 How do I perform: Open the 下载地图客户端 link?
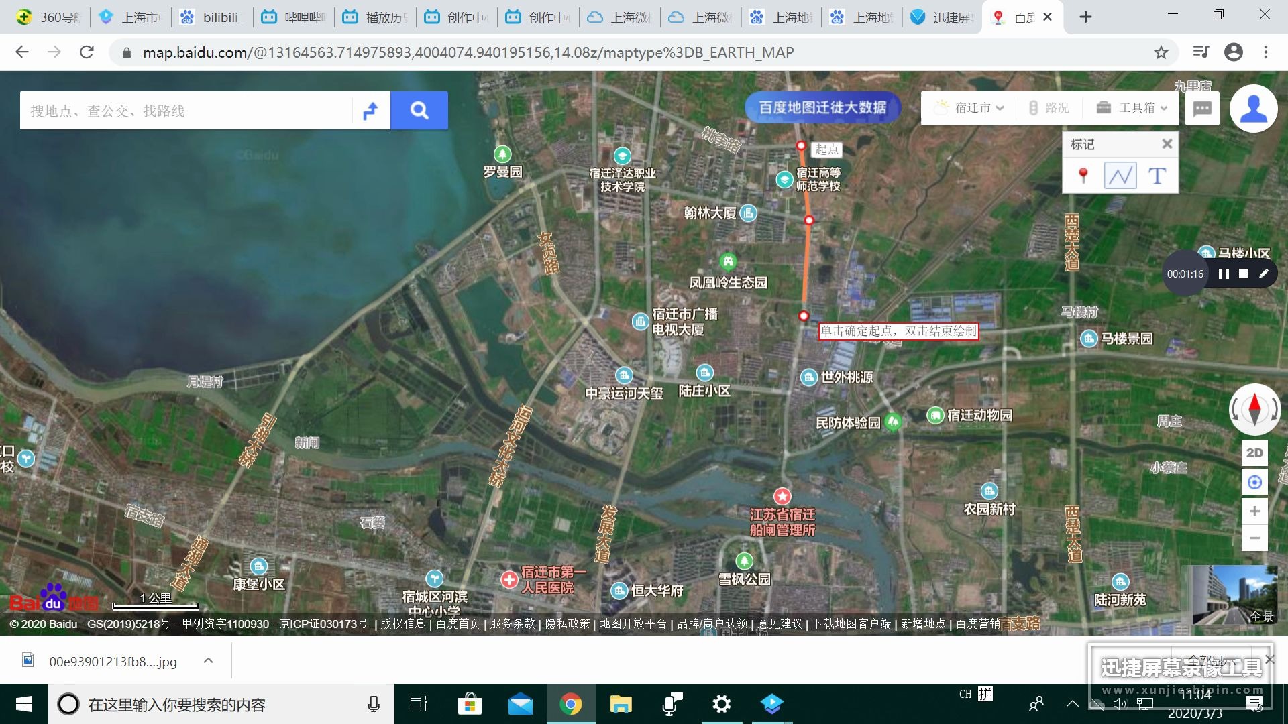point(851,624)
